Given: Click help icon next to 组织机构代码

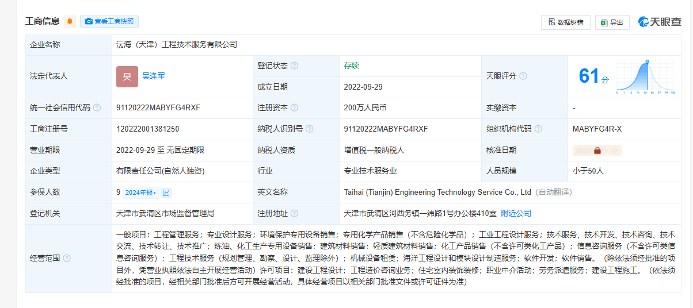Looking at the screenshot, I should pos(538,129).
